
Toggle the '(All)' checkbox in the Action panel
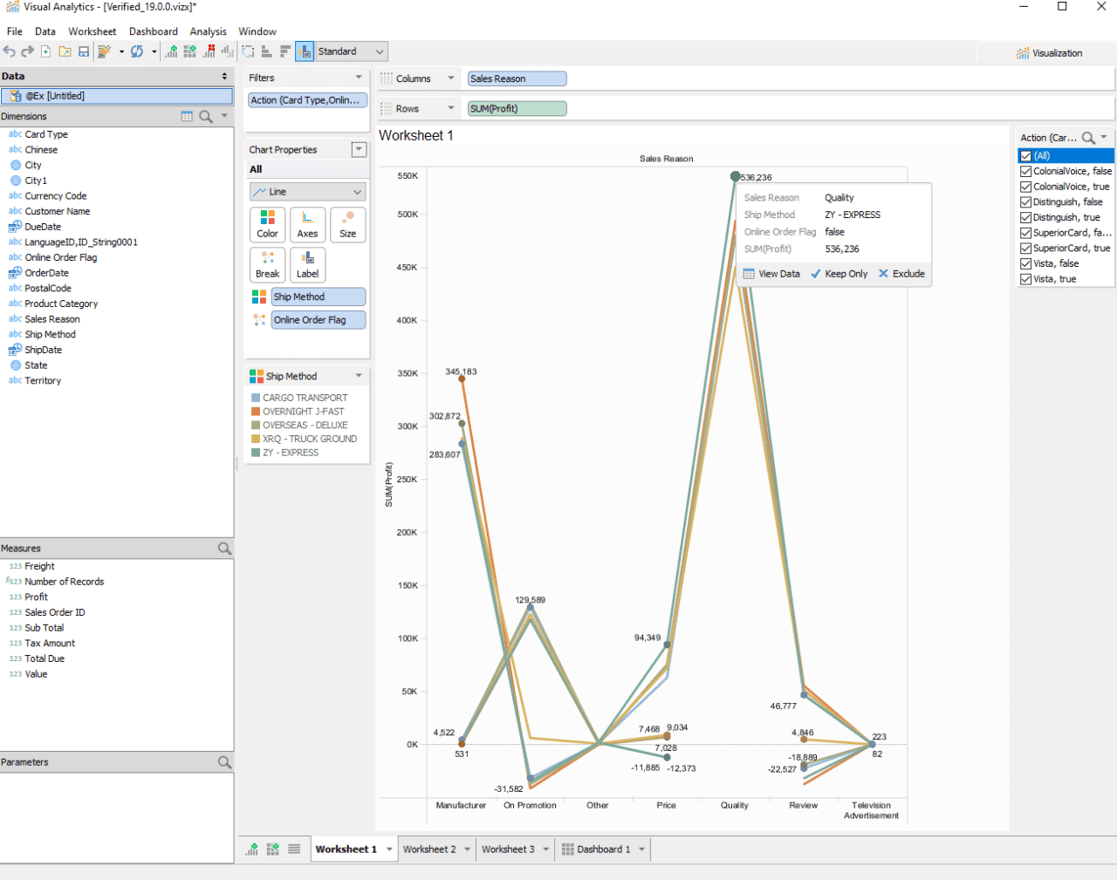pyautogui.click(x=1025, y=155)
